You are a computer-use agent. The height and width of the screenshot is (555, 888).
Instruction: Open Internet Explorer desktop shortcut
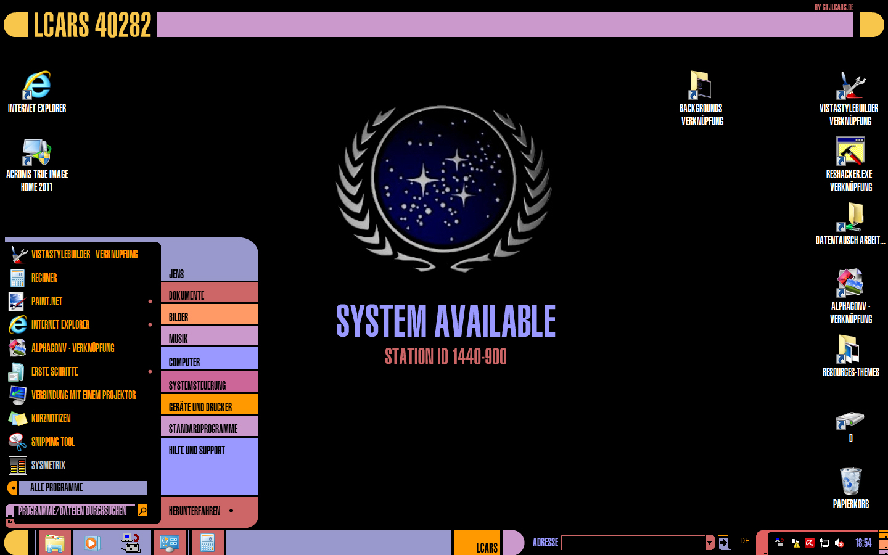click(37, 92)
